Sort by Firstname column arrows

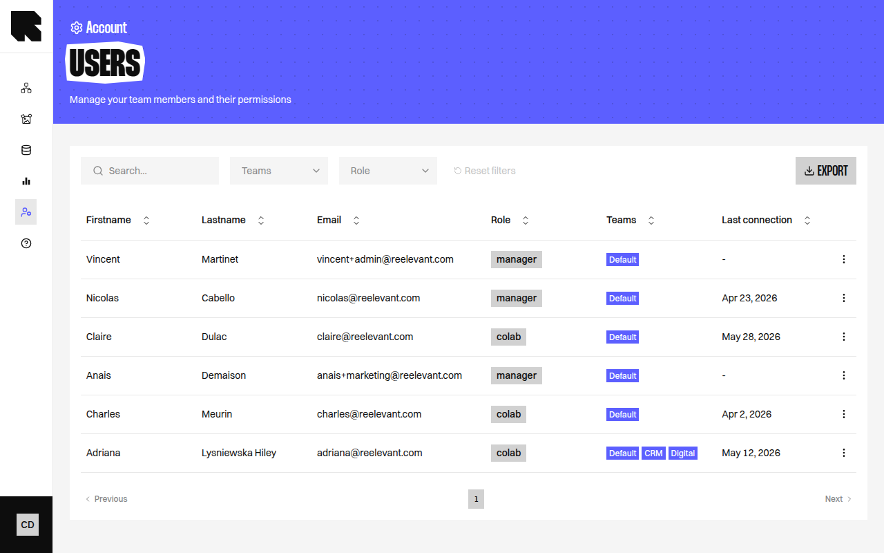[x=146, y=221]
